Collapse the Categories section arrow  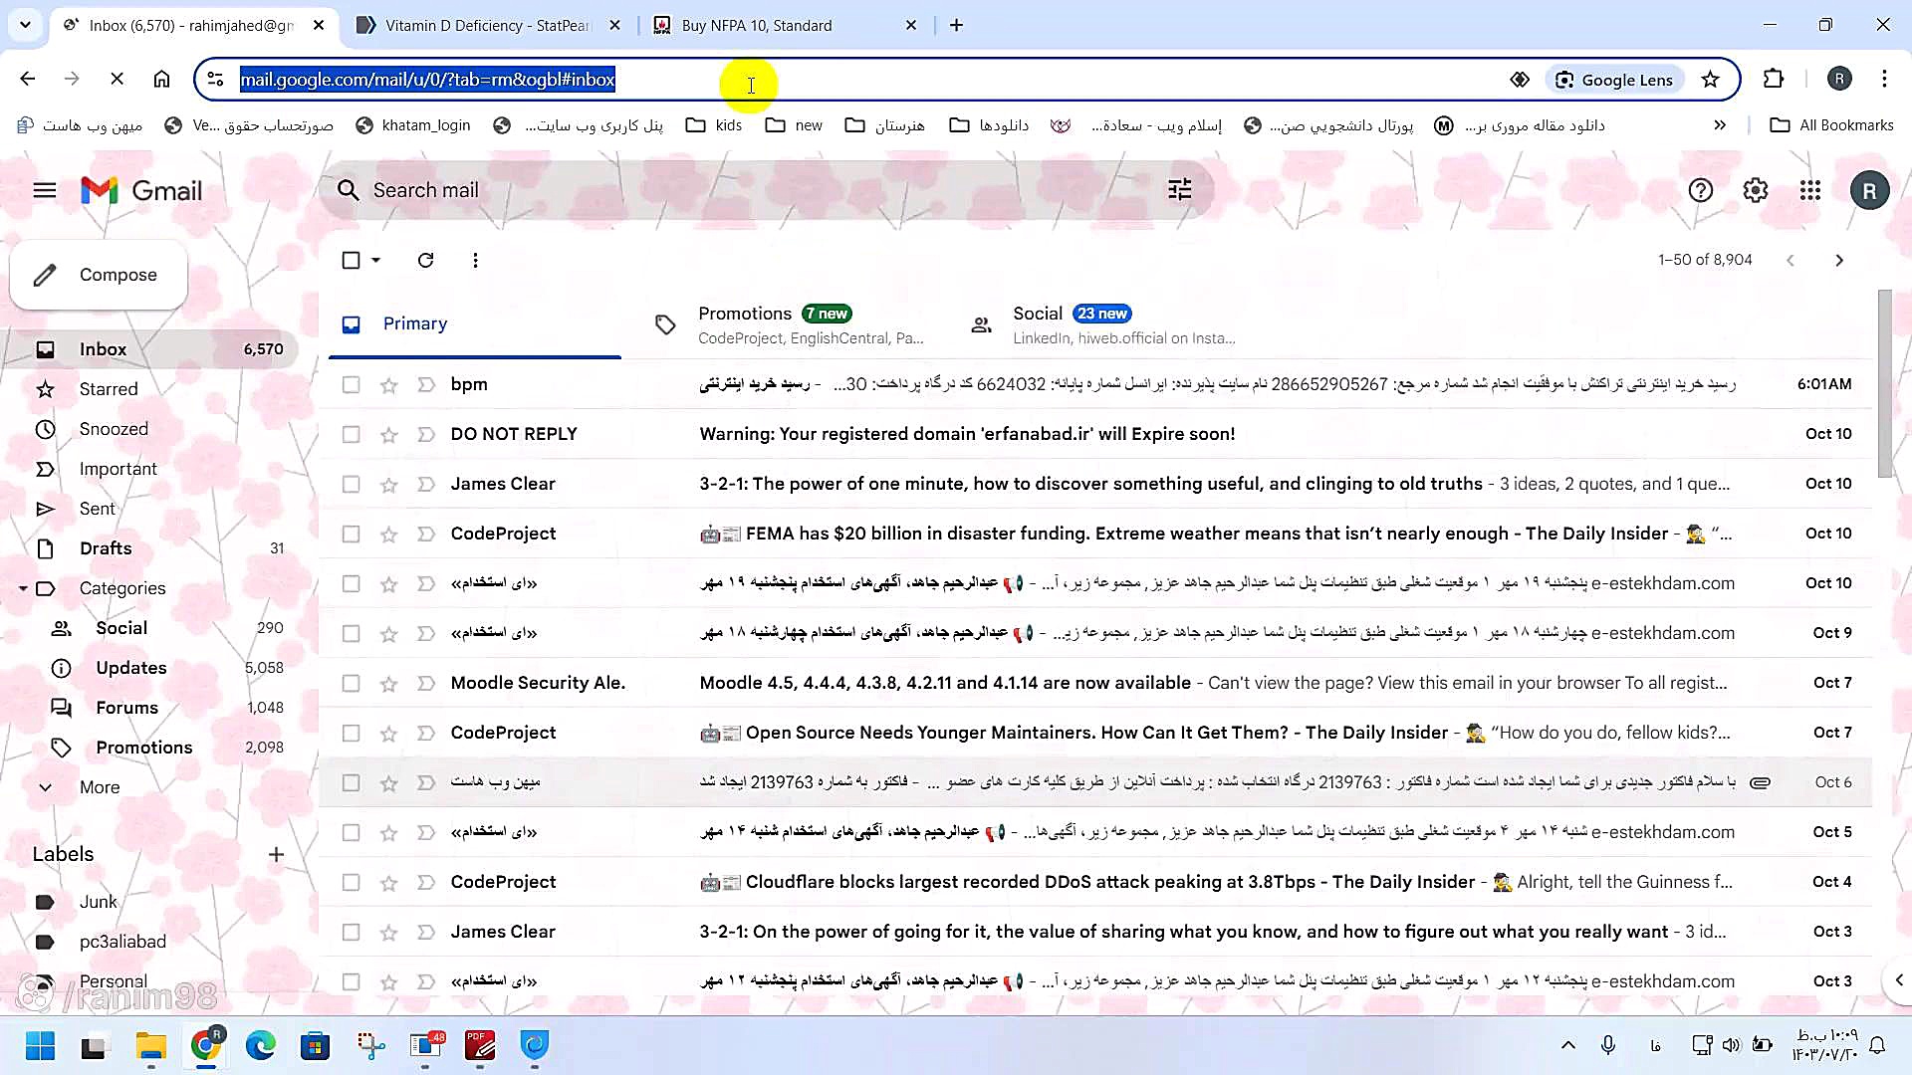23,588
